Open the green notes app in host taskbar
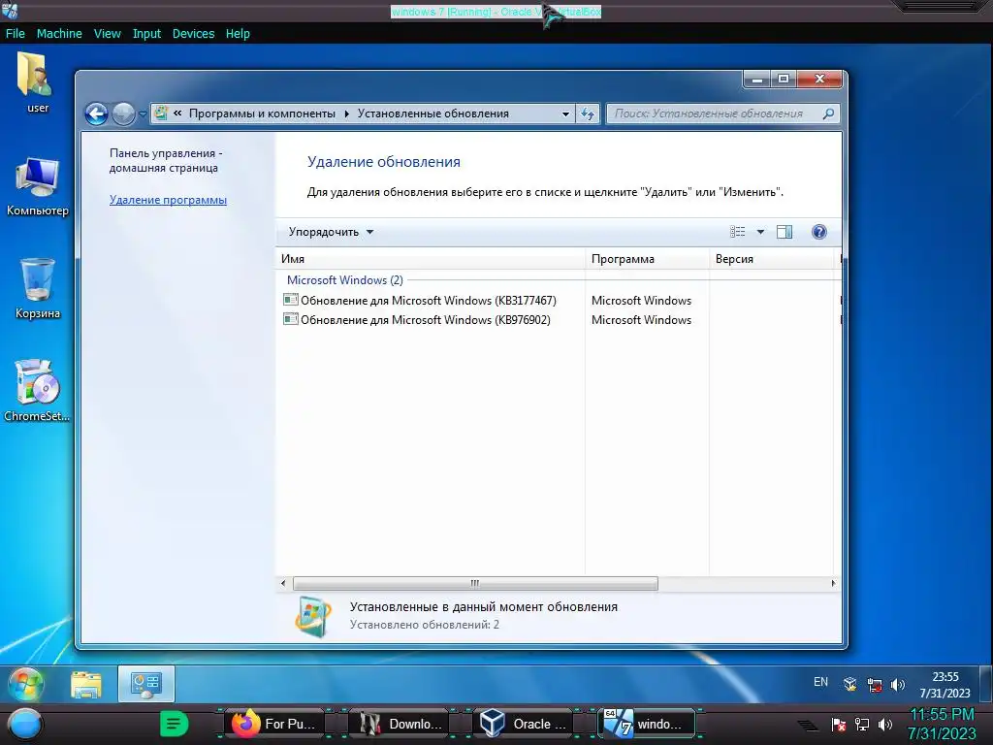The width and height of the screenshot is (993, 745). 175,724
